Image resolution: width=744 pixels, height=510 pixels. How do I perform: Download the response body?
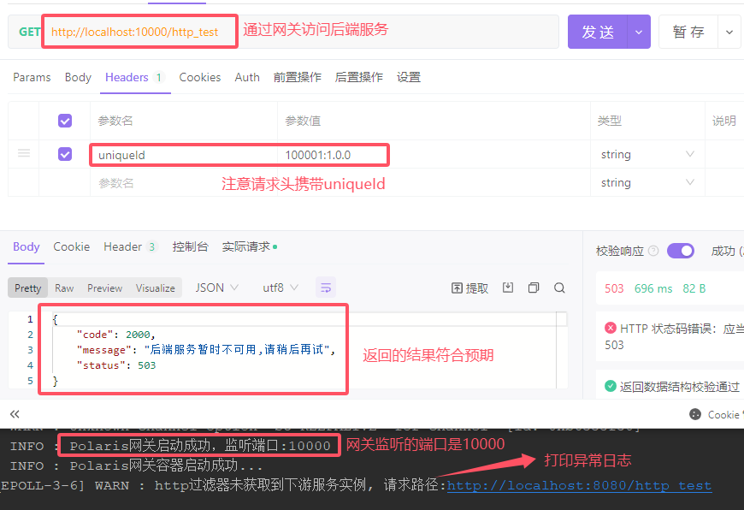[508, 288]
